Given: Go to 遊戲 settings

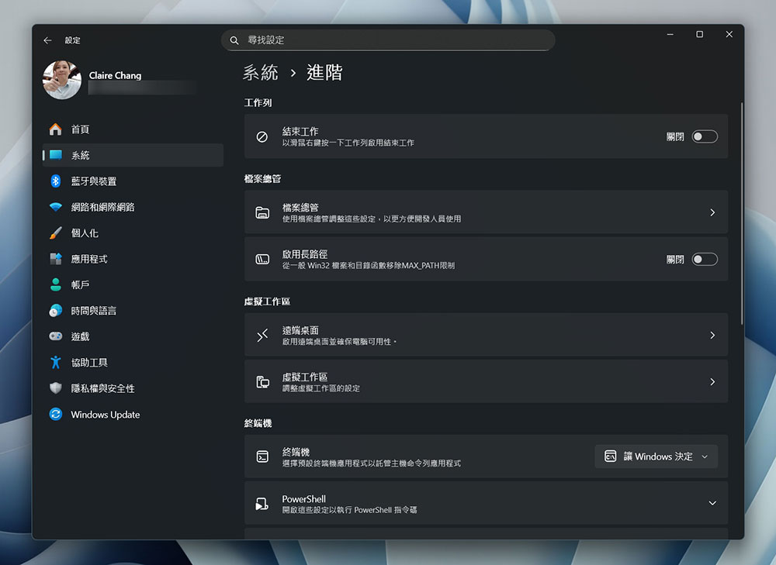Looking at the screenshot, I should click(133, 336).
